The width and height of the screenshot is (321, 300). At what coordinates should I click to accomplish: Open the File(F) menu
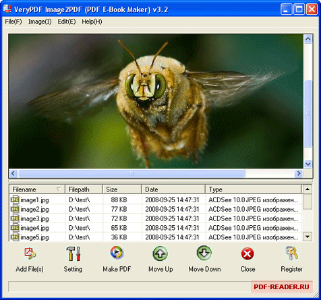13,22
